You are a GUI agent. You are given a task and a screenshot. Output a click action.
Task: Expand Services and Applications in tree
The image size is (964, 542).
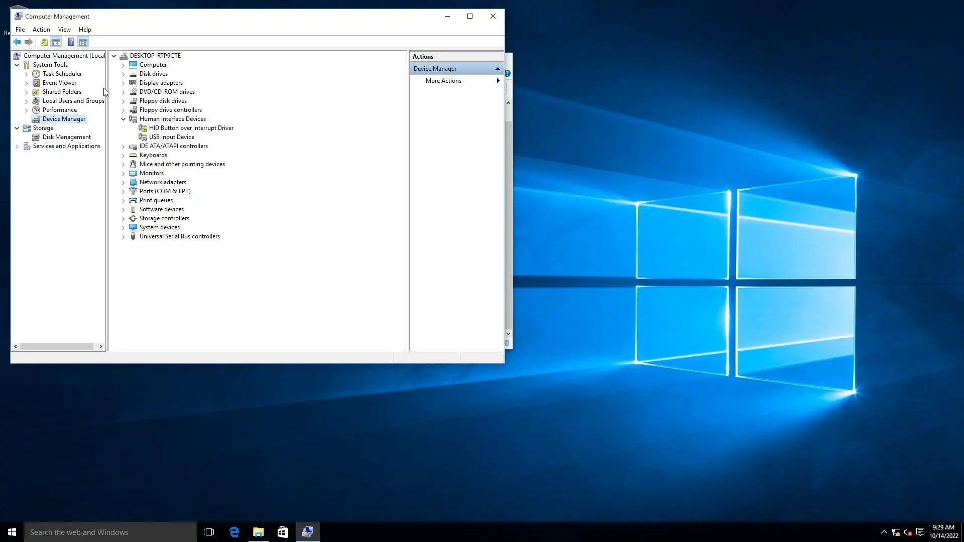(17, 147)
